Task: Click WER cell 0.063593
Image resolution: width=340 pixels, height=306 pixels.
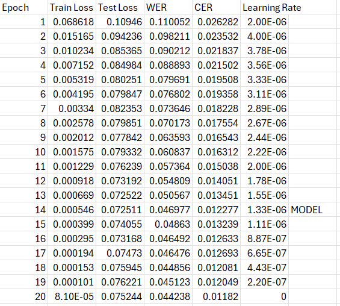Action: coord(168,137)
